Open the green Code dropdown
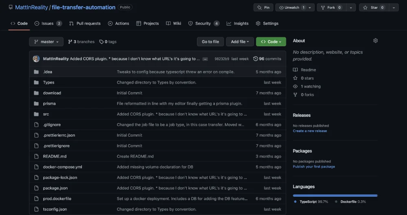Viewport: 407px width, 215px height. [x=271, y=42]
